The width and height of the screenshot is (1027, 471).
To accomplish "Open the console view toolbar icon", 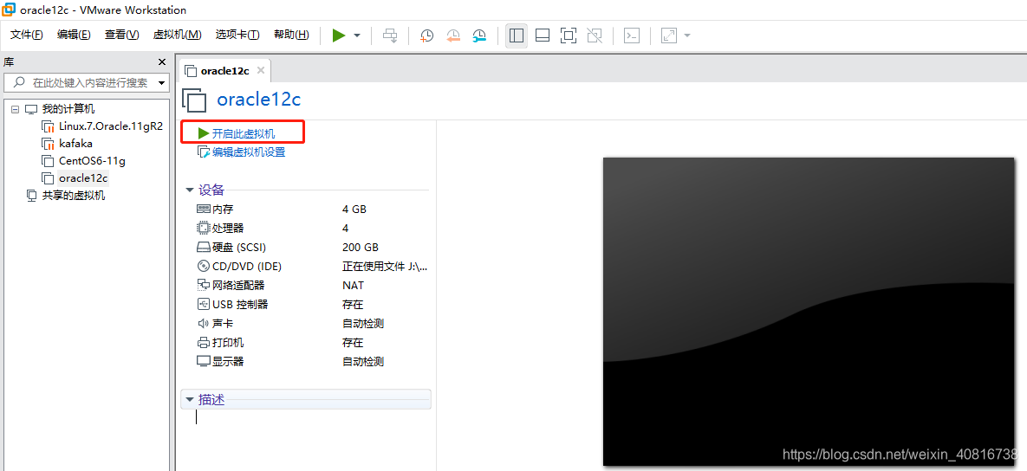I will [x=632, y=35].
